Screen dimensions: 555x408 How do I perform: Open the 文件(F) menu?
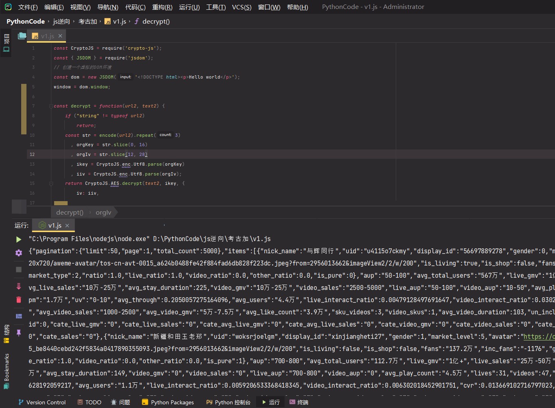click(x=28, y=7)
